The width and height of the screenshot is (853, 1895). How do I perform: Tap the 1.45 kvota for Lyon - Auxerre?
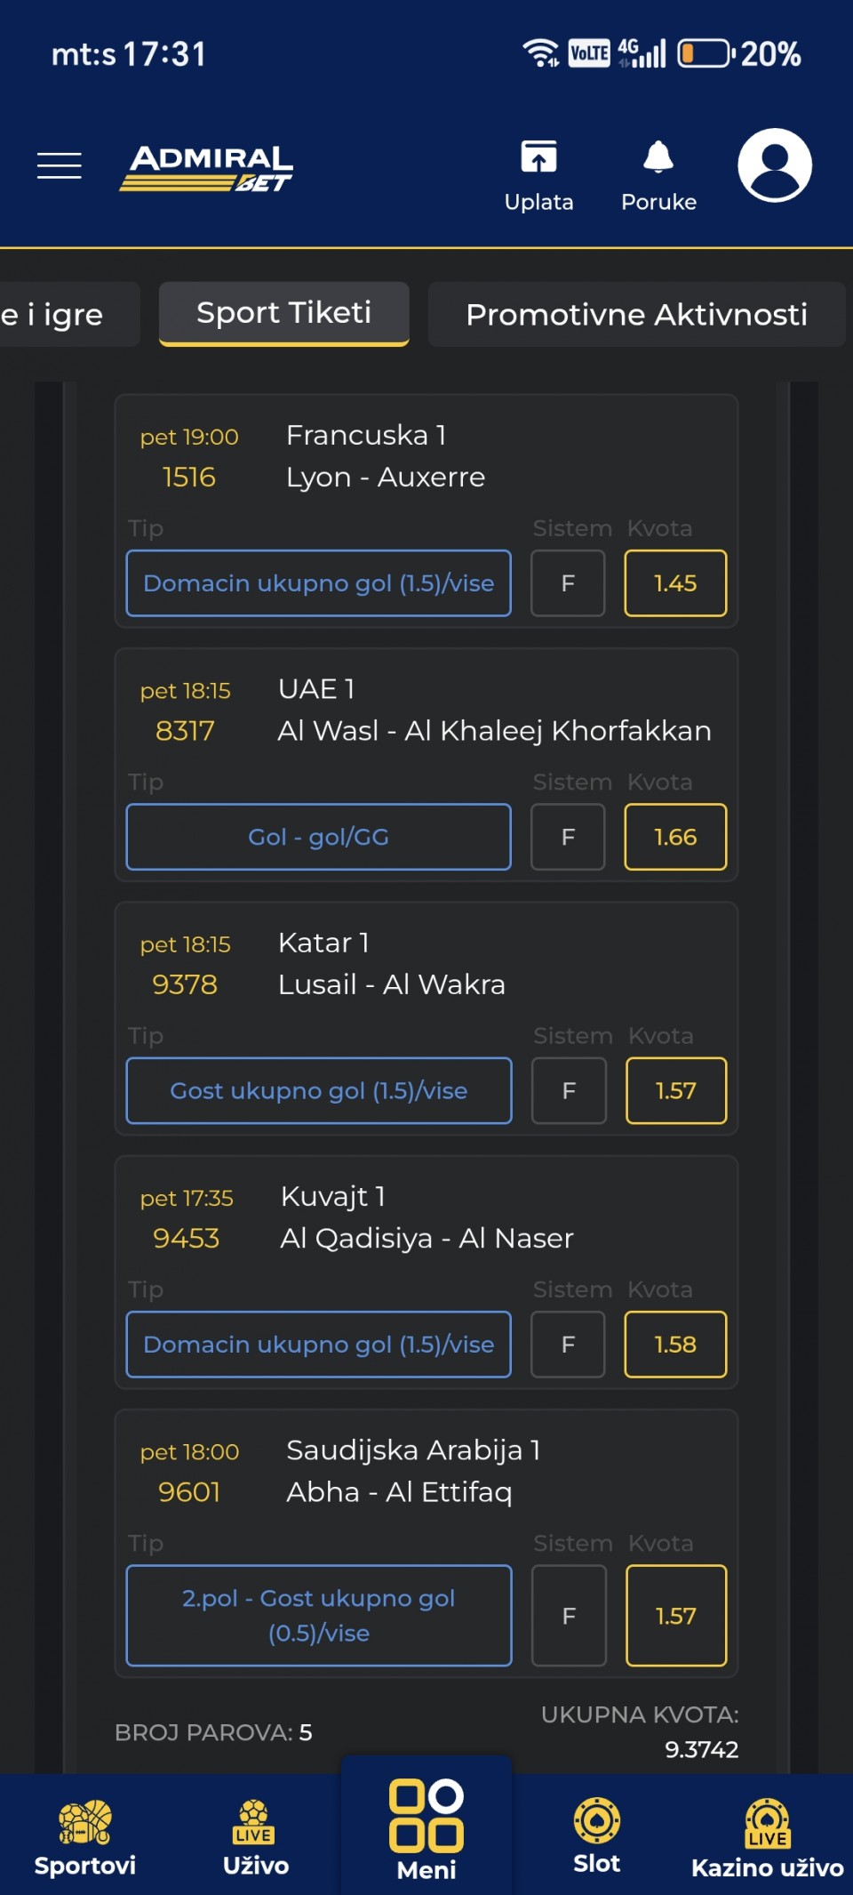click(x=675, y=583)
